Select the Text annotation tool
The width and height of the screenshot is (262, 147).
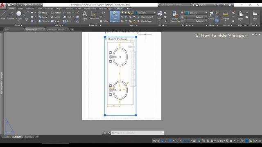tap(85, 16)
